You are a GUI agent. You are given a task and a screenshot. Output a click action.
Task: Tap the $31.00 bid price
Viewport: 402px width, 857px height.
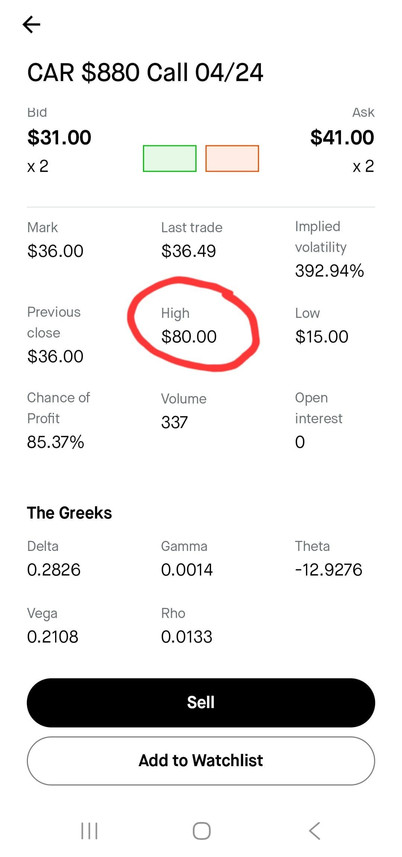pos(59,137)
